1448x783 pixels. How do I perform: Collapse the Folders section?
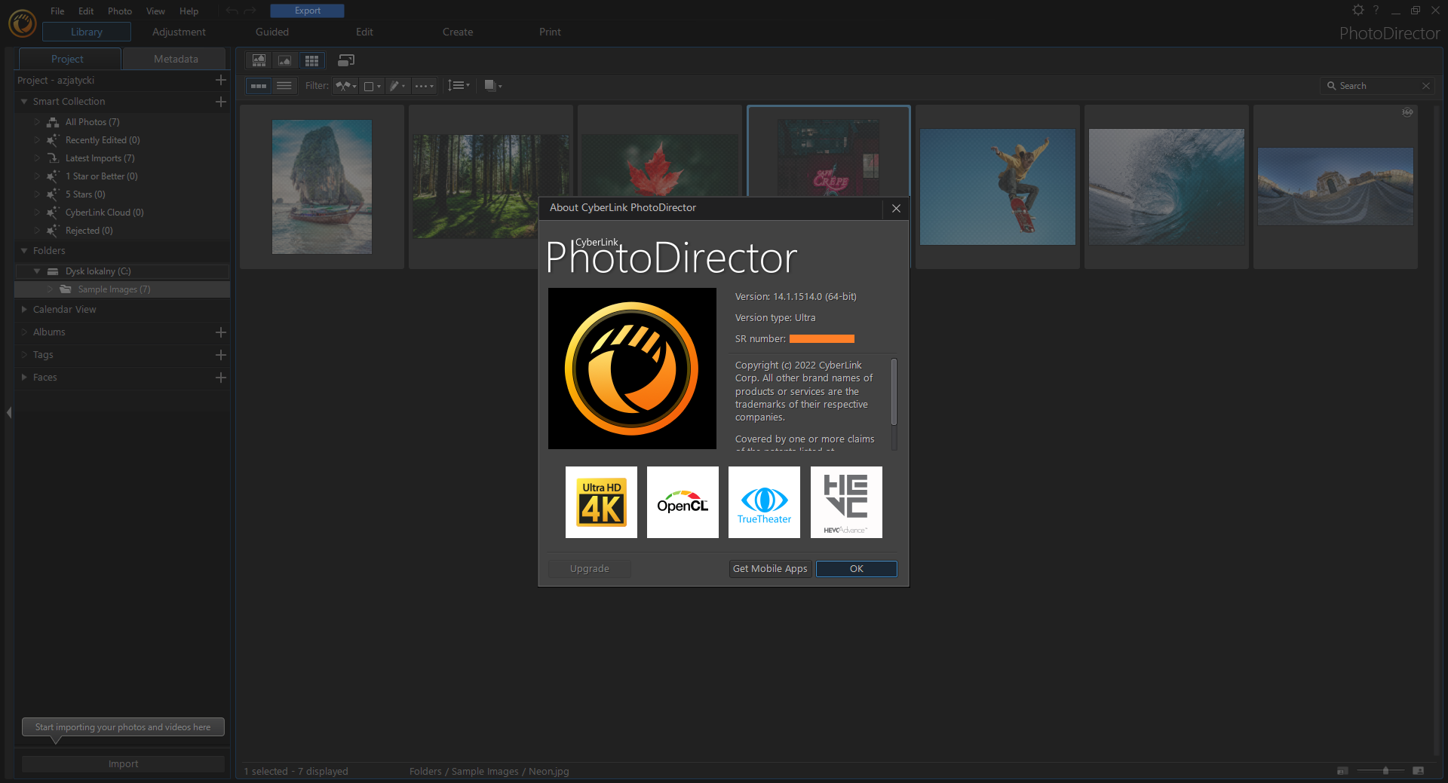(24, 251)
